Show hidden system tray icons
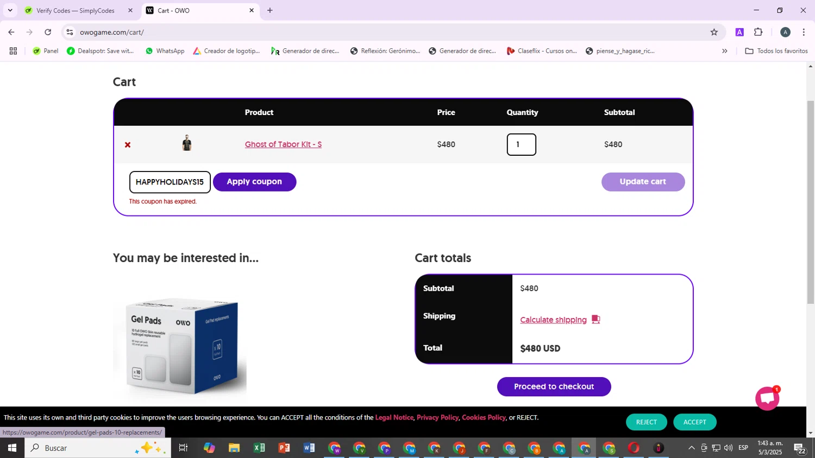Viewport: 815px width, 458px height. point(691,448)
